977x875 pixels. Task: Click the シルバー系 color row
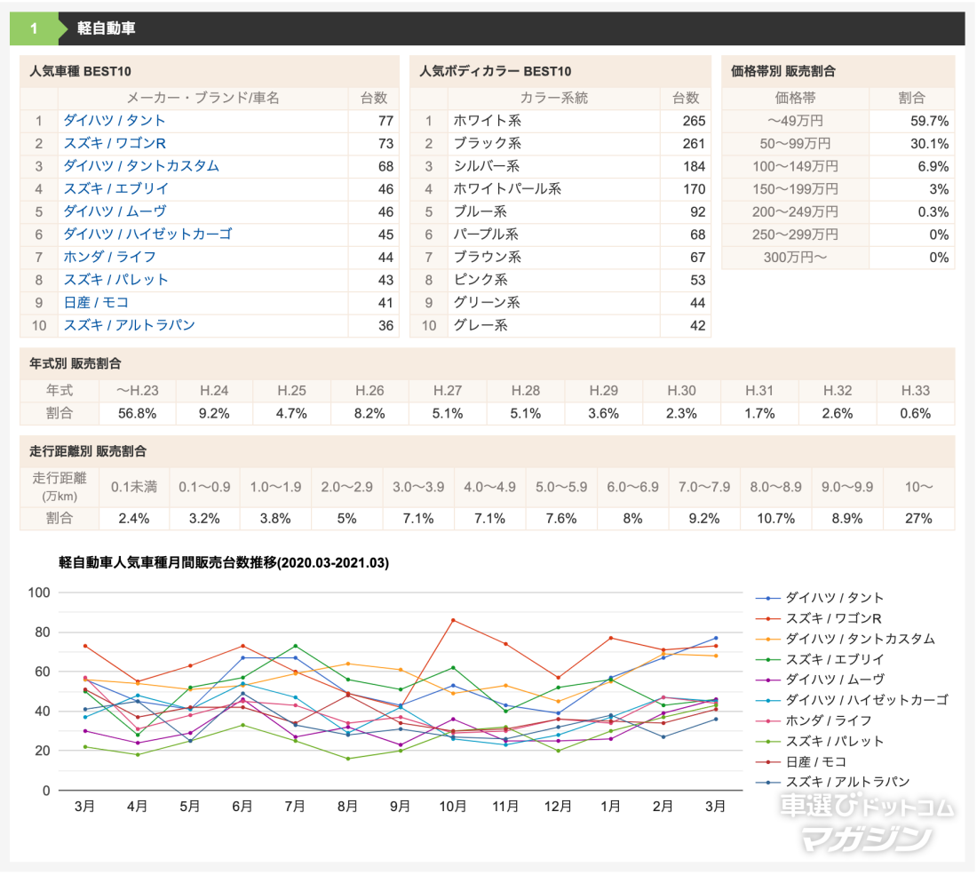pos(560,166)
